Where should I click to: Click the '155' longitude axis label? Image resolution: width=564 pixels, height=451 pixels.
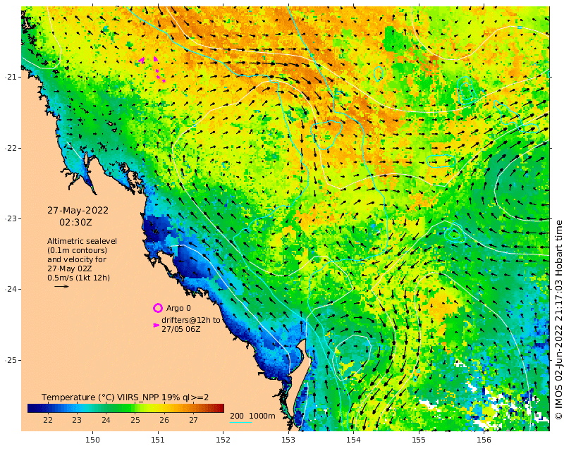pyautogui.click(x=419, y=440)
